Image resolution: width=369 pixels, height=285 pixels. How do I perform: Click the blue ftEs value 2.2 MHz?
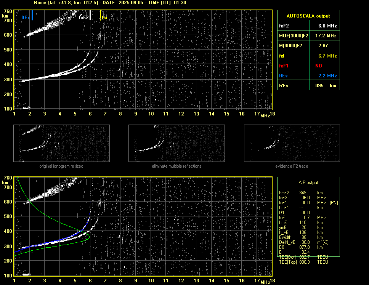327,76
